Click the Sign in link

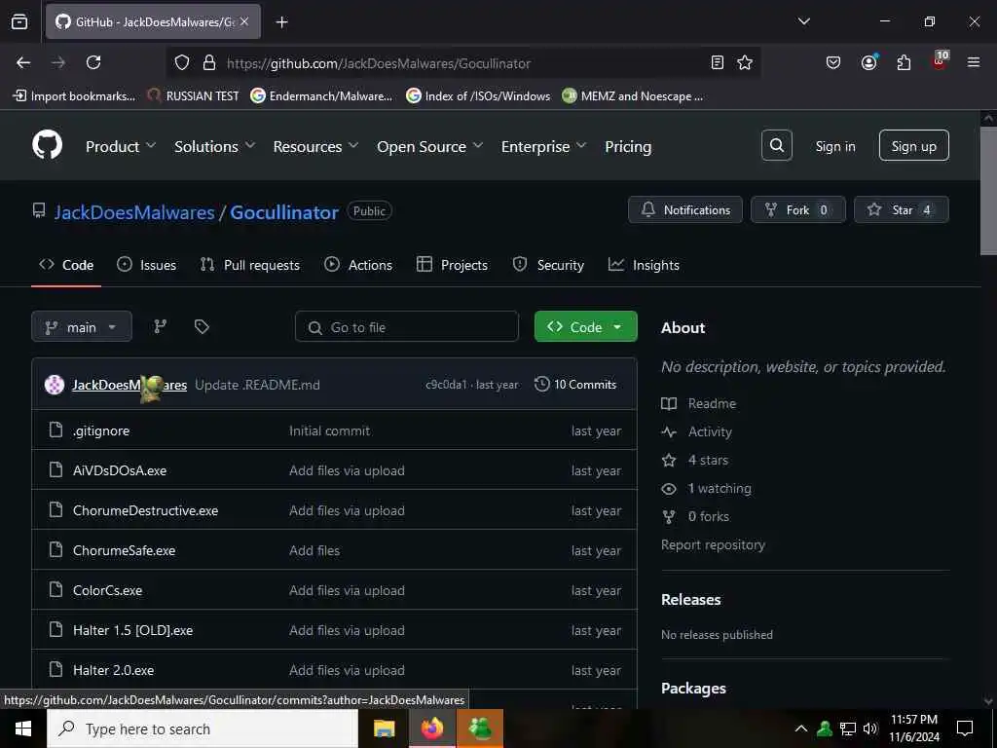click(x=834, y=146)
